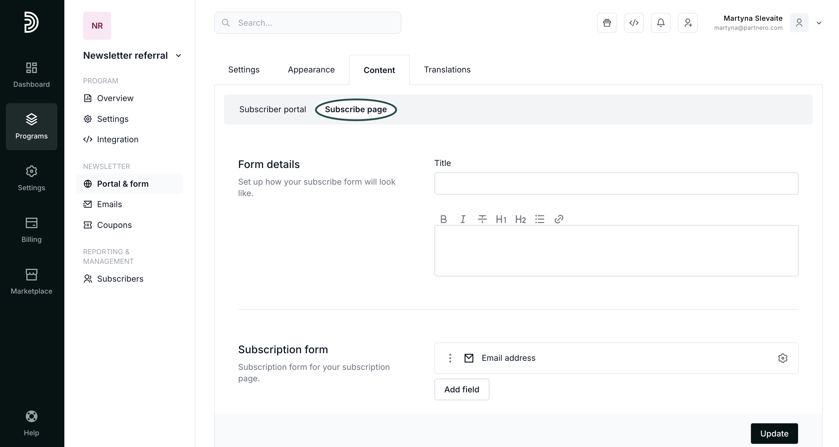Expand Newsletter referral program dropdown
Viewport: 839px width, 447px height.
178,56
